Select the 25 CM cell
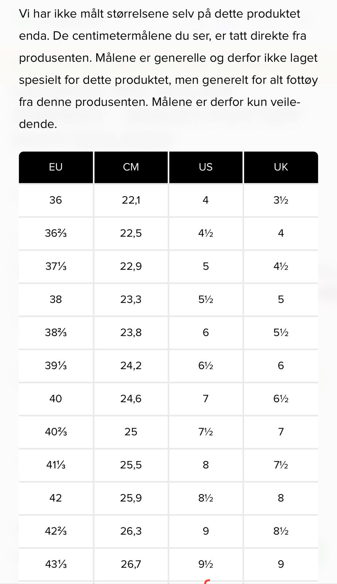Screen dimensions: 337x584 tap(131, 432)
